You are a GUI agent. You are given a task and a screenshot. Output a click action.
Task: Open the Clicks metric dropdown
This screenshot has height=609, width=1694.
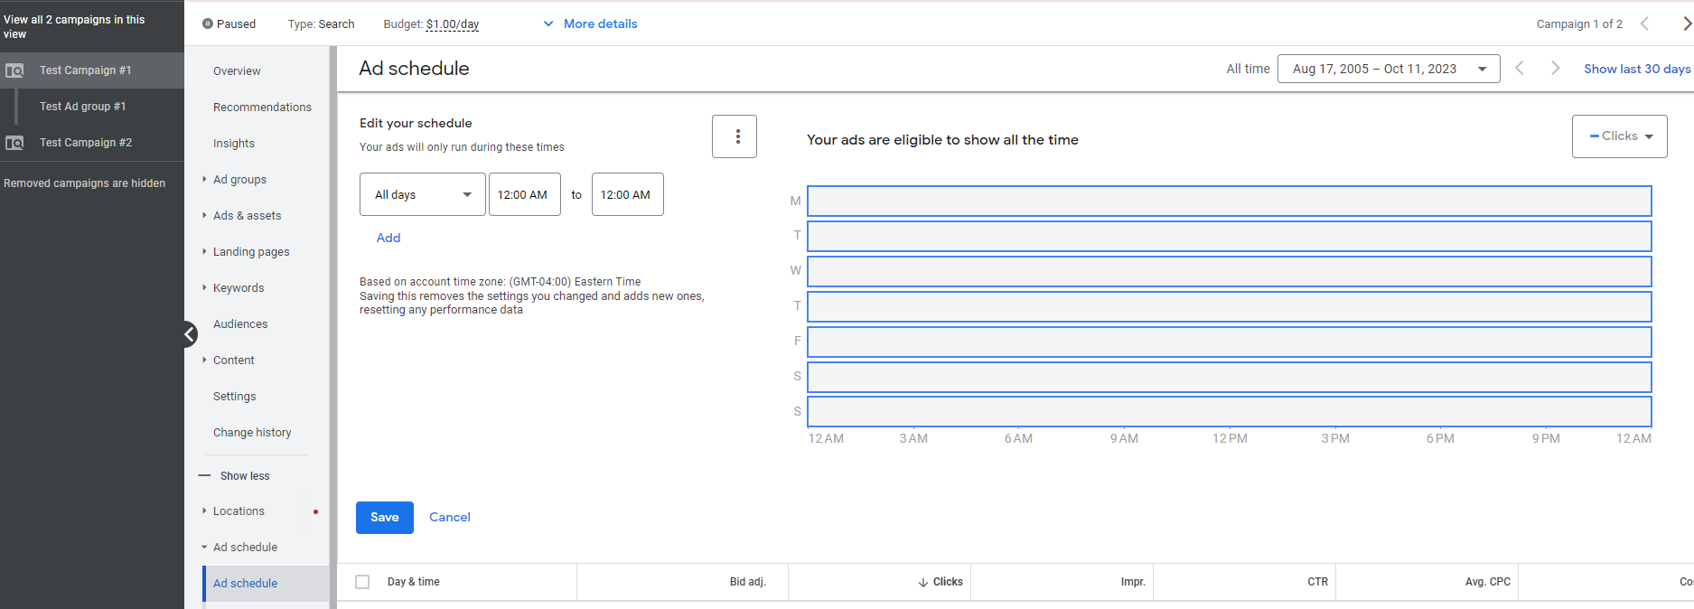click(1619, 136)
